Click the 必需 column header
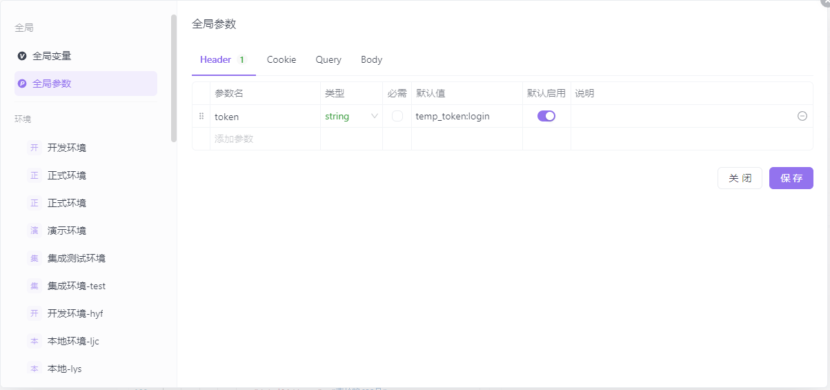 pos(397,93)
